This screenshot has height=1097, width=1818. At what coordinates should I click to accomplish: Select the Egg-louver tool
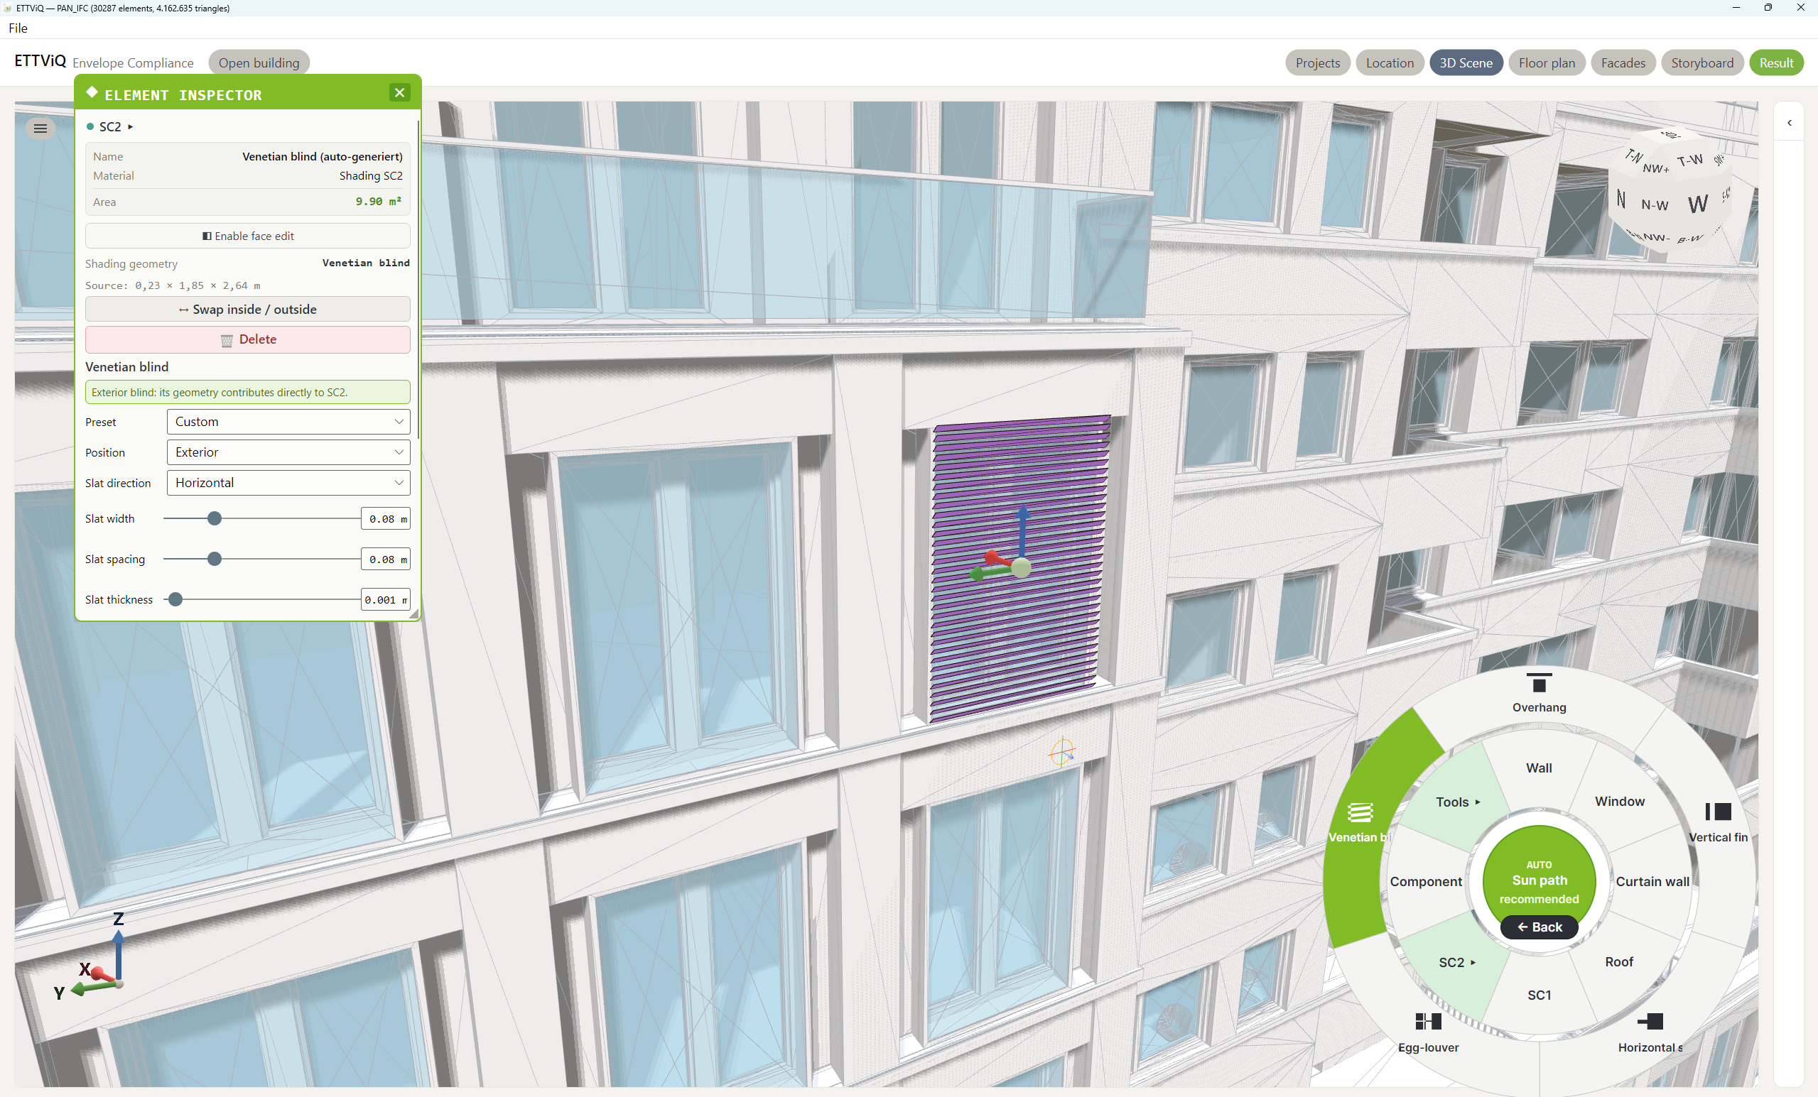(x=1429, y=1033)
